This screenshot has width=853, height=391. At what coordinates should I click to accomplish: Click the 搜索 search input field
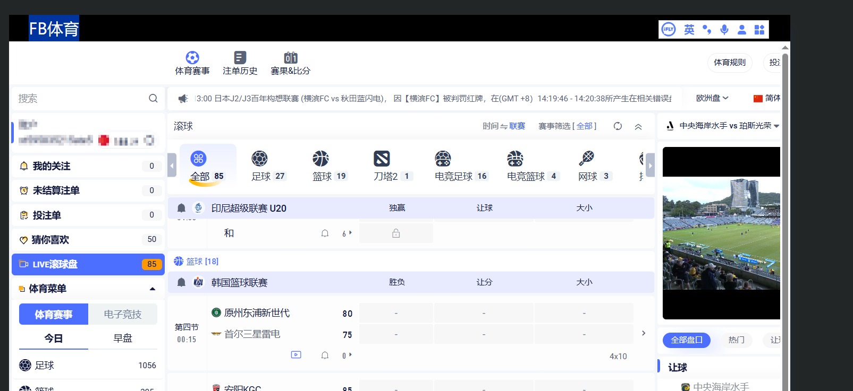point(80,99)
